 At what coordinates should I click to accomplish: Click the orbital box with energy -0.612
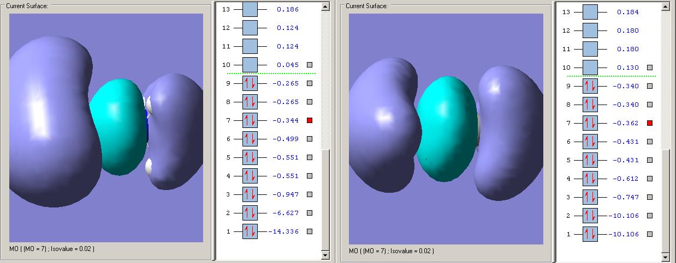click(x=590, y=179)
